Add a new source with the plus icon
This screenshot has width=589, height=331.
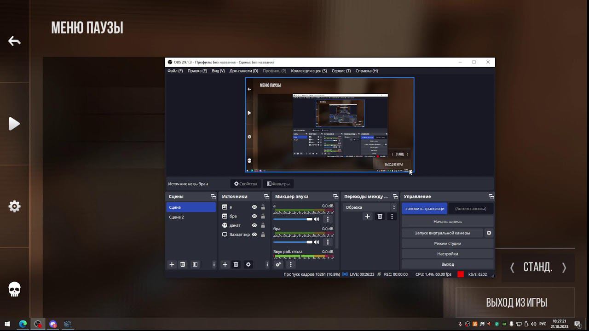225,264
